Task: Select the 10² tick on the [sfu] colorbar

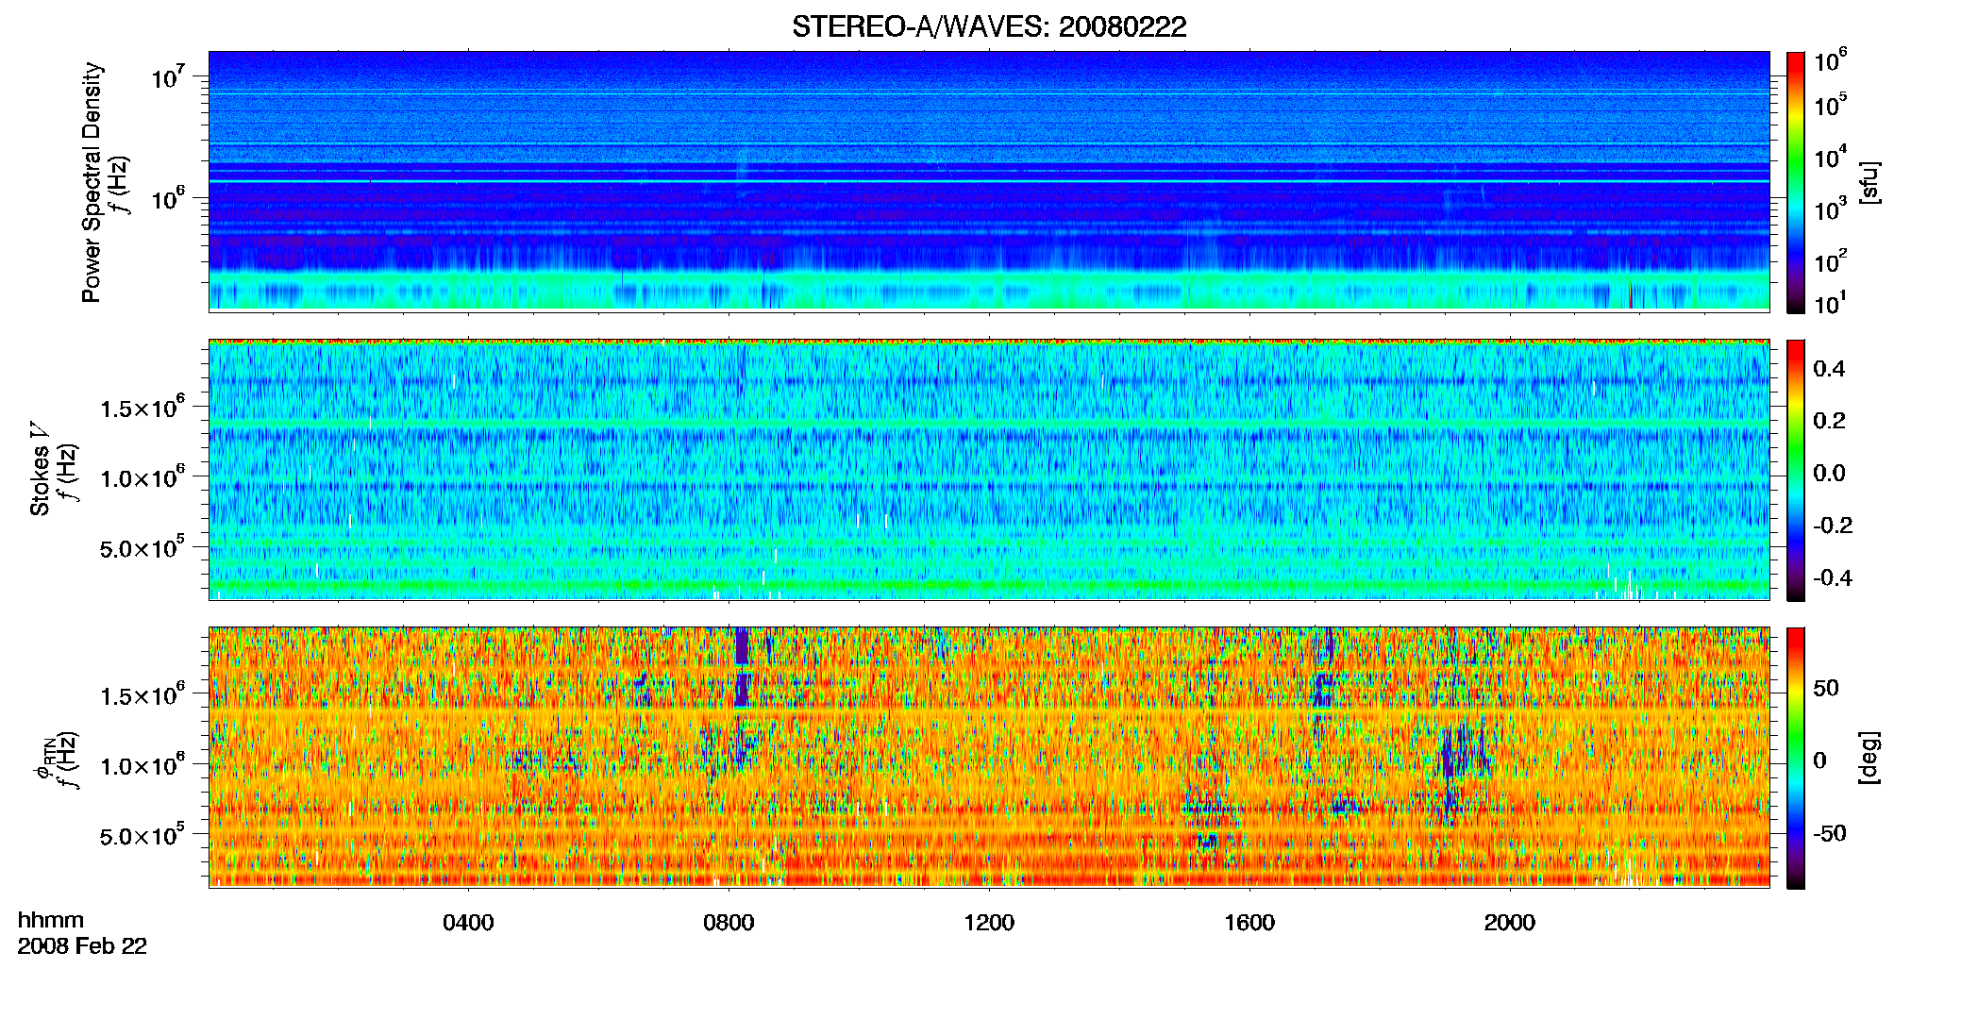Action: tap(1831, 259)
